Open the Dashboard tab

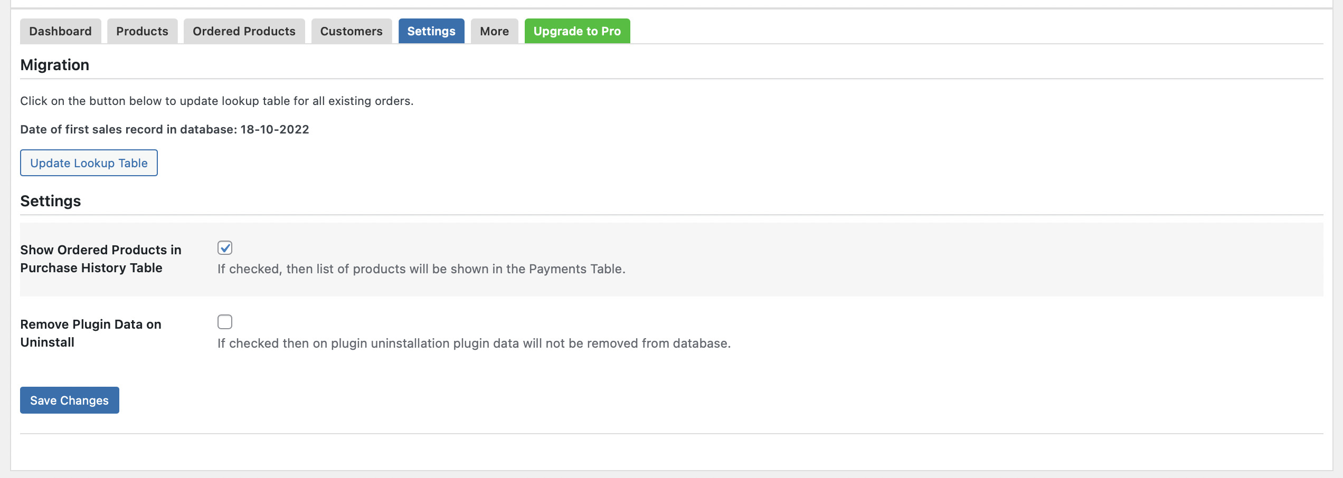[x=60, y=31]
